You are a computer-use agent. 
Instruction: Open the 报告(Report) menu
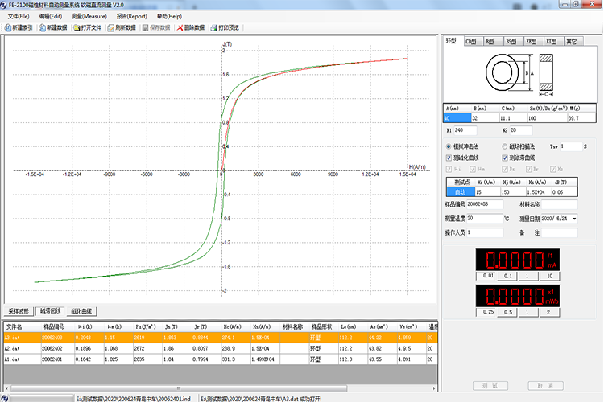(132, 17)
